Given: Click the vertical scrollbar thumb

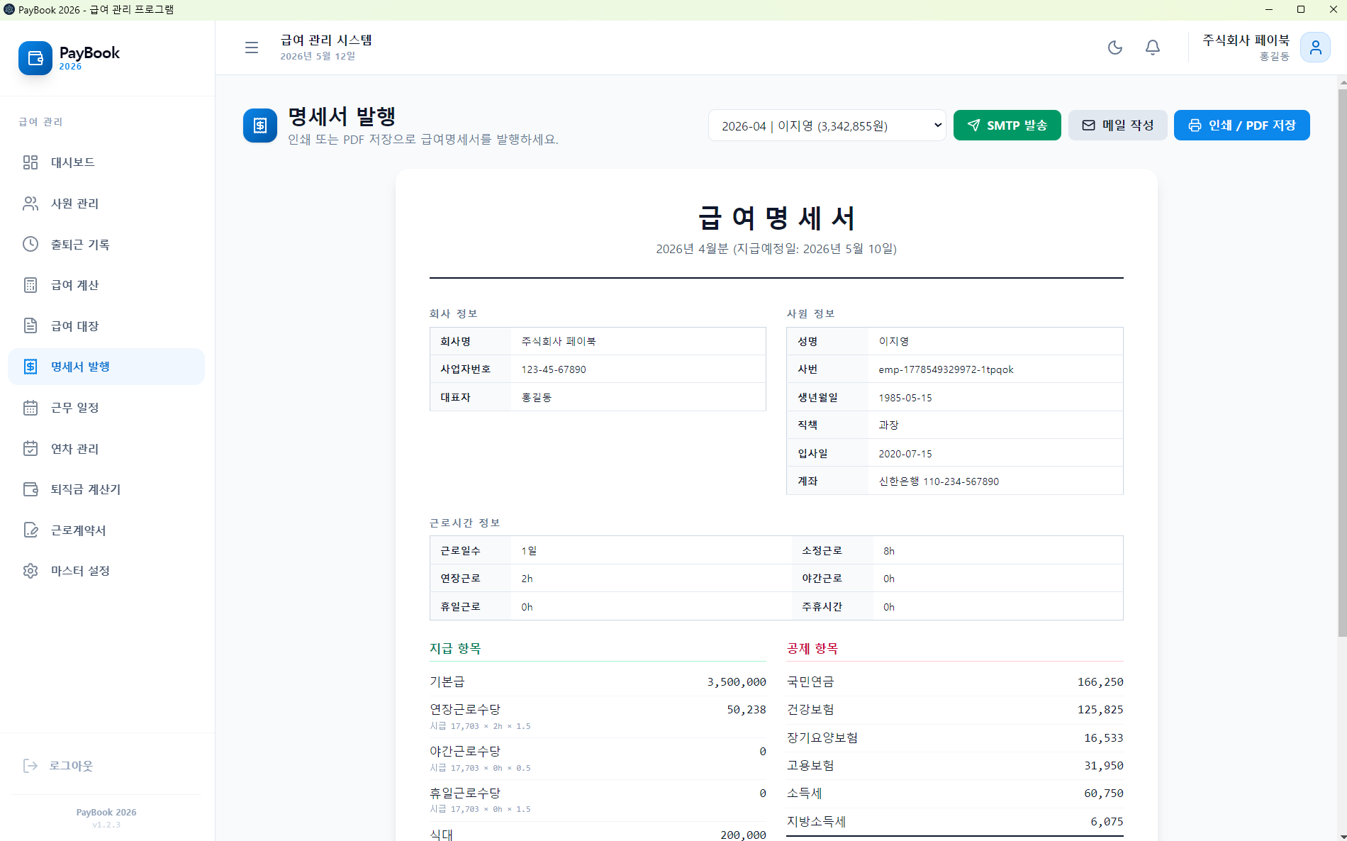Looking at the screenshot, I should pyautogui.click(x=1342, y=362).
